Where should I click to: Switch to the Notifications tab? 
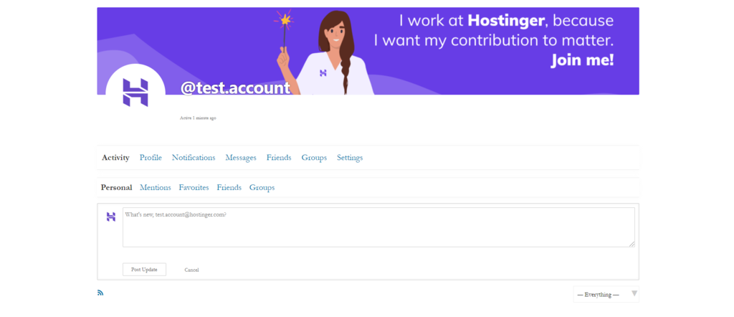point(194,158)
